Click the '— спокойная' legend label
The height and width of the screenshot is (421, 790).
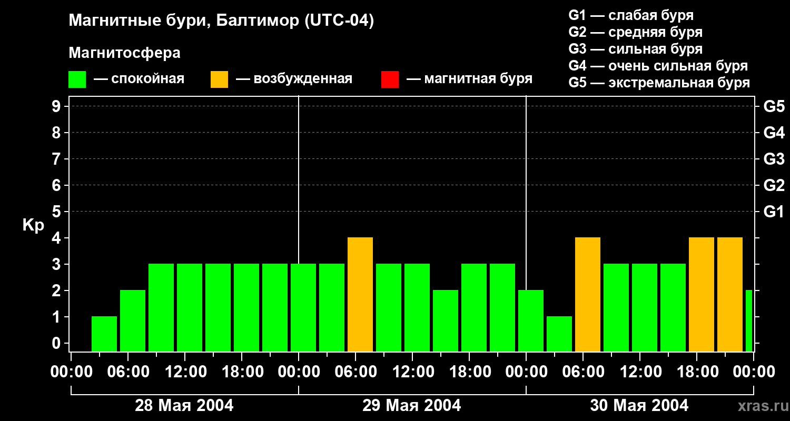coord(139,79)
